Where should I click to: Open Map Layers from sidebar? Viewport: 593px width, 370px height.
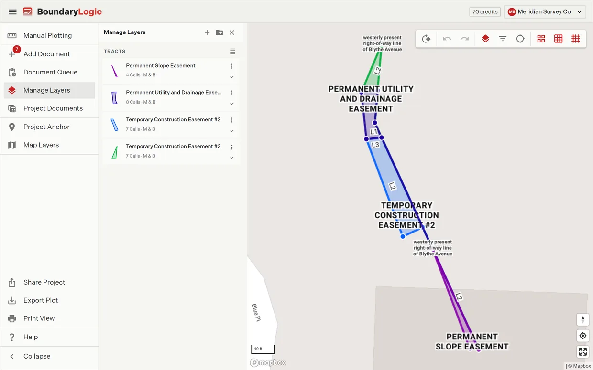click(x=49, y=145)
